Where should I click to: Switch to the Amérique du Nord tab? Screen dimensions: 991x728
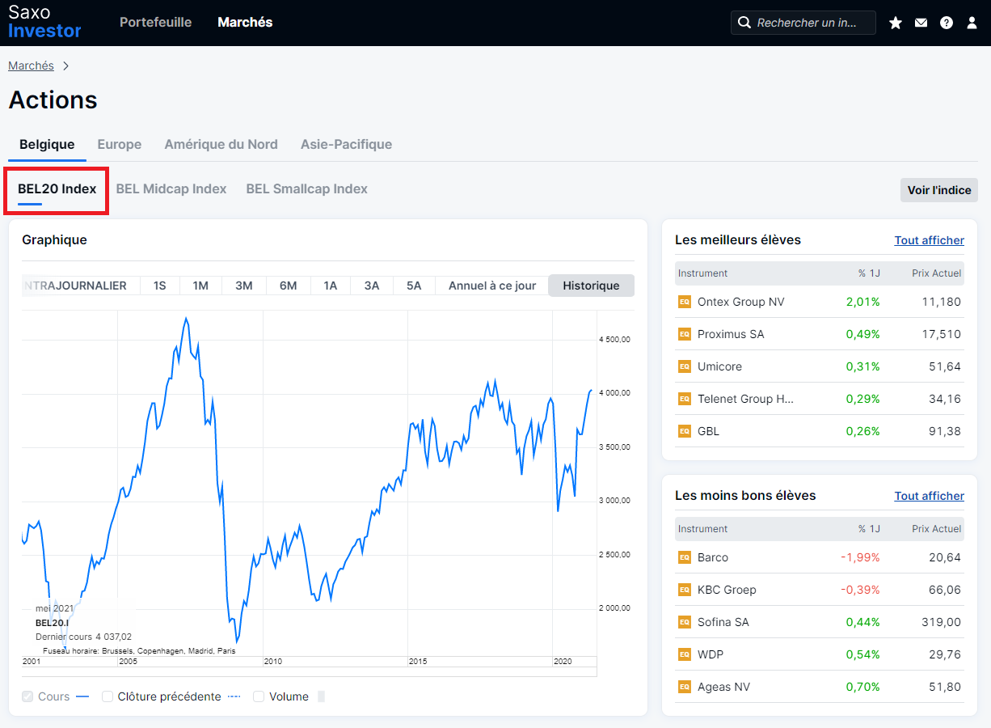pyautogui.click(x=221, y=145)
